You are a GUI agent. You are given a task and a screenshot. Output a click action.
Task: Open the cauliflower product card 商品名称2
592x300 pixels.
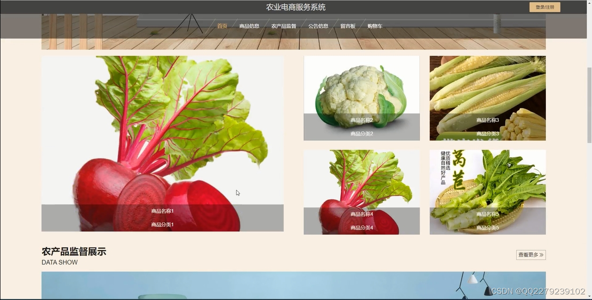[362, 98]
